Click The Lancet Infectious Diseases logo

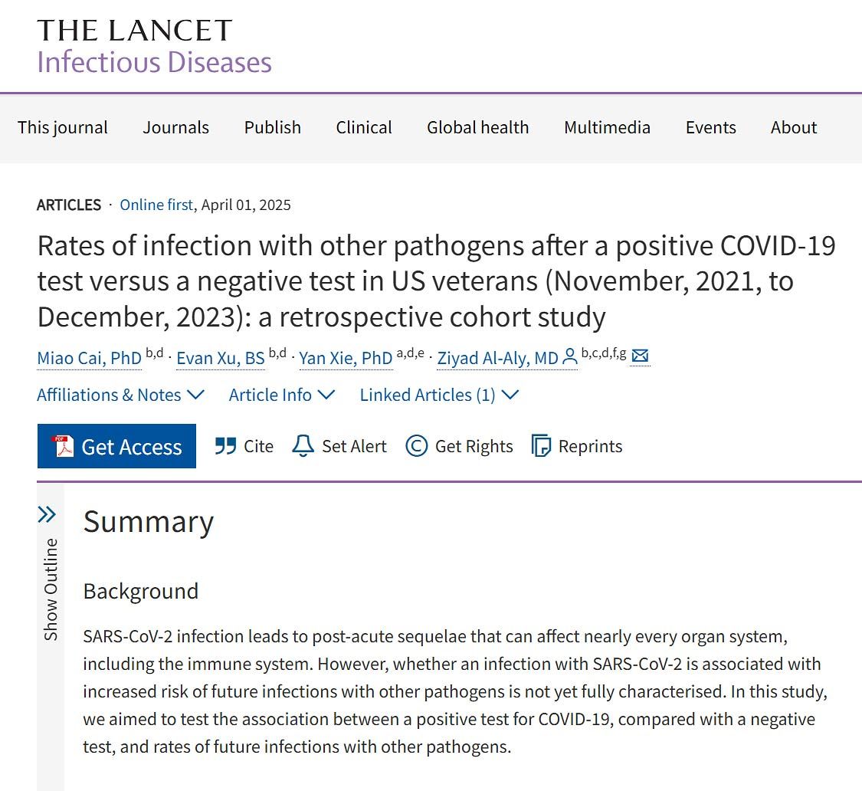pyautogui.click(x=155, y=46)
